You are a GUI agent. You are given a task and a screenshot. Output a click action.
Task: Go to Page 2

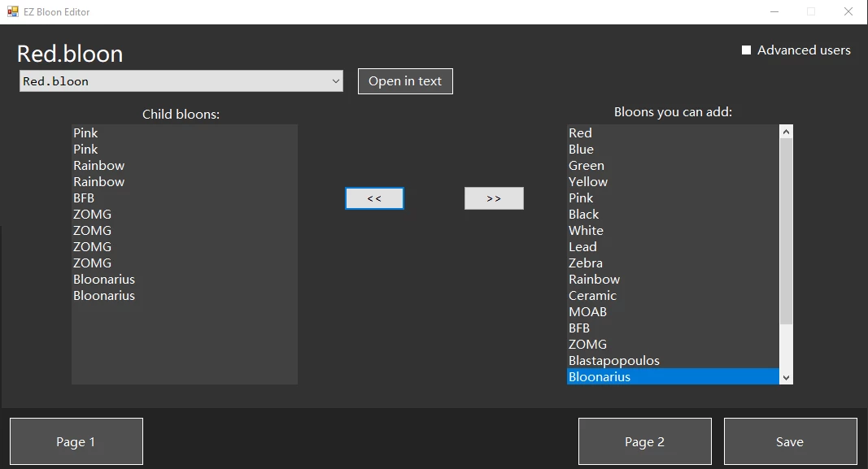click(645, 441)
